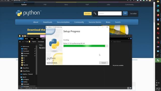Open the Share ribbon tab in Explorer

(x=32, y=39)
